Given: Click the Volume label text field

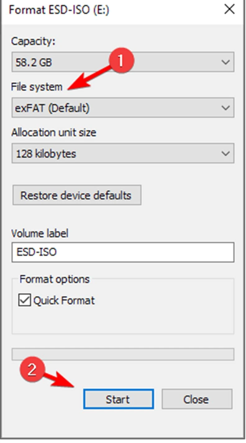Looking at the screenshot, I should point(123,252).
